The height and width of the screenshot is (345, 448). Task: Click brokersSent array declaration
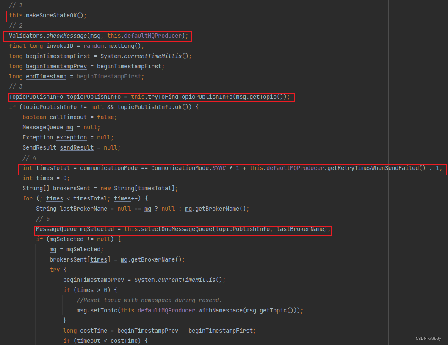point(100,188)
